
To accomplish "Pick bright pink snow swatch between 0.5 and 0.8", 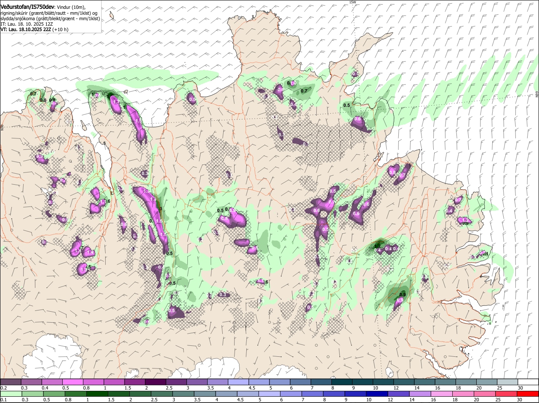I will [x=72, y=382].
